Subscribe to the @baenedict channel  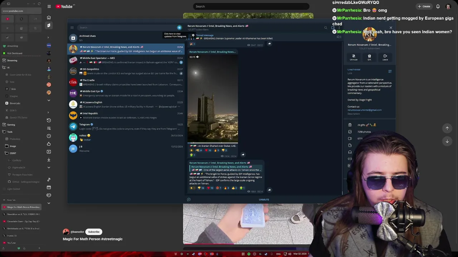point(94,232)
